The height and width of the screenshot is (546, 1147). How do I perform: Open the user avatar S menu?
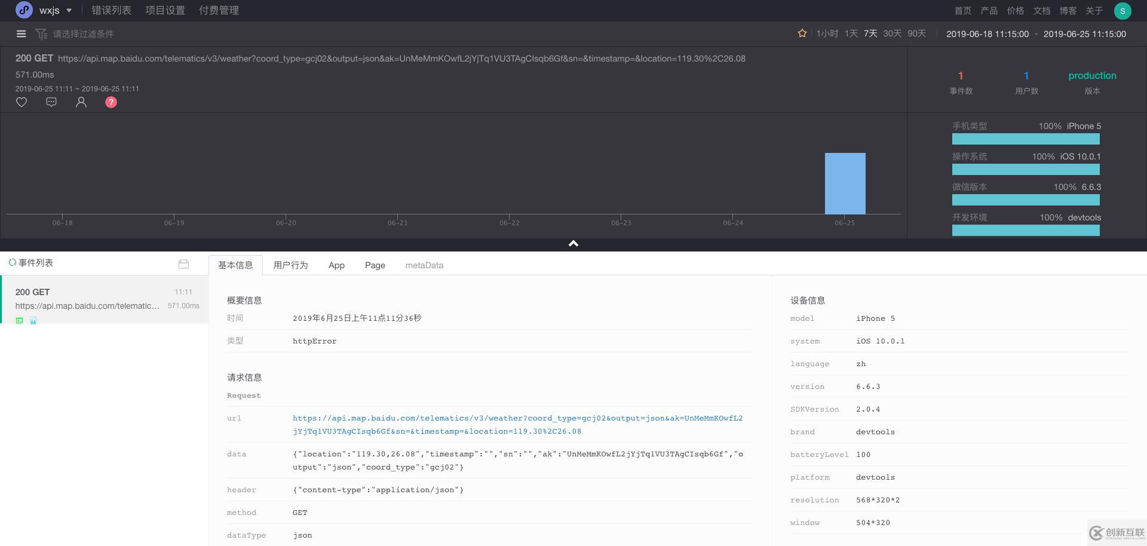(x=1123, y=10)
